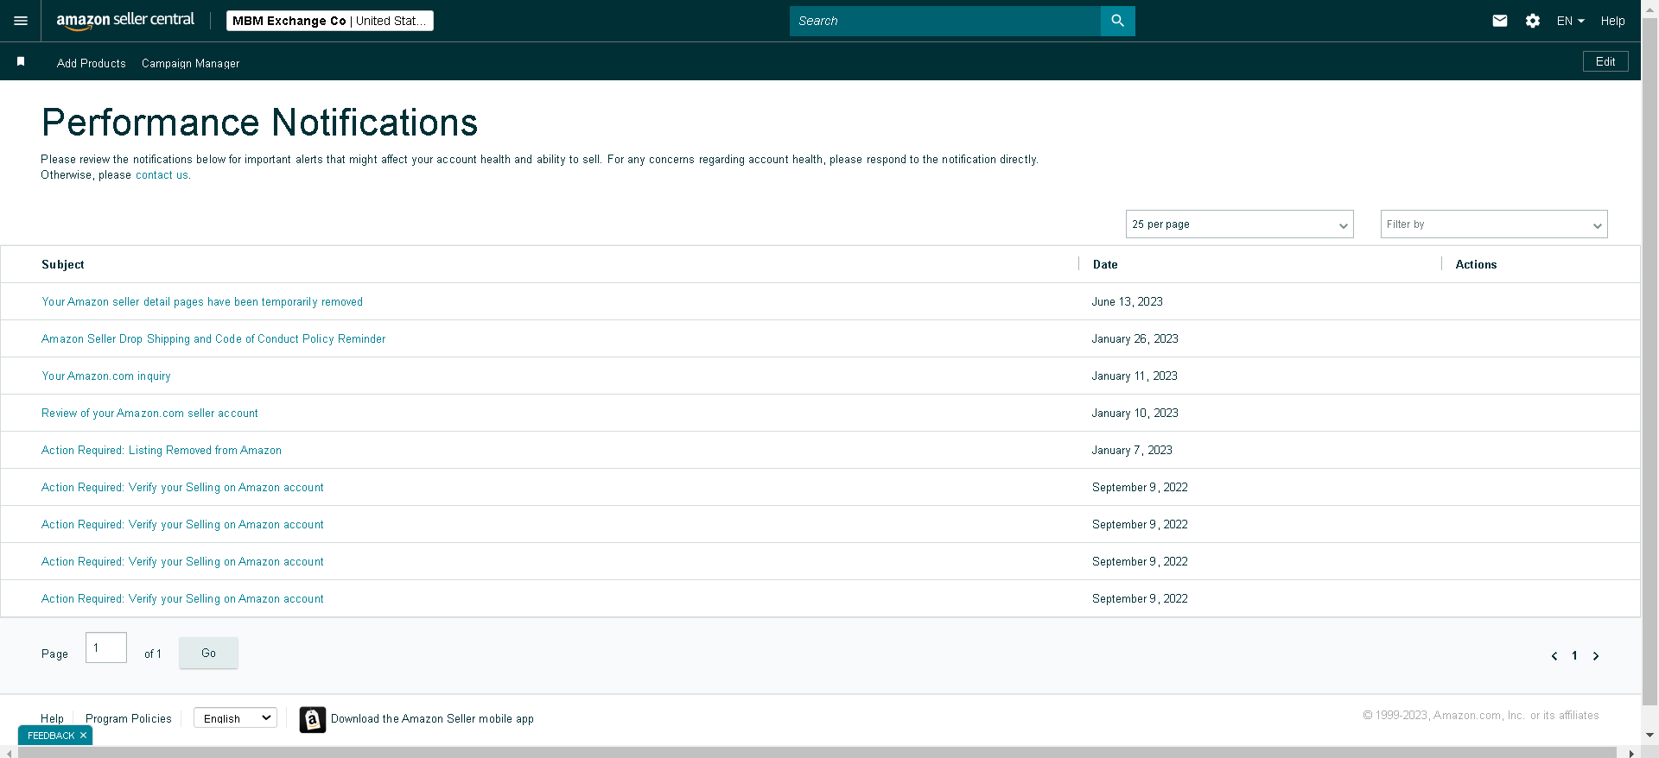Viewport: 1659px width, 758px height.
Task: Click the contact us link
Action: pos(162,175)
